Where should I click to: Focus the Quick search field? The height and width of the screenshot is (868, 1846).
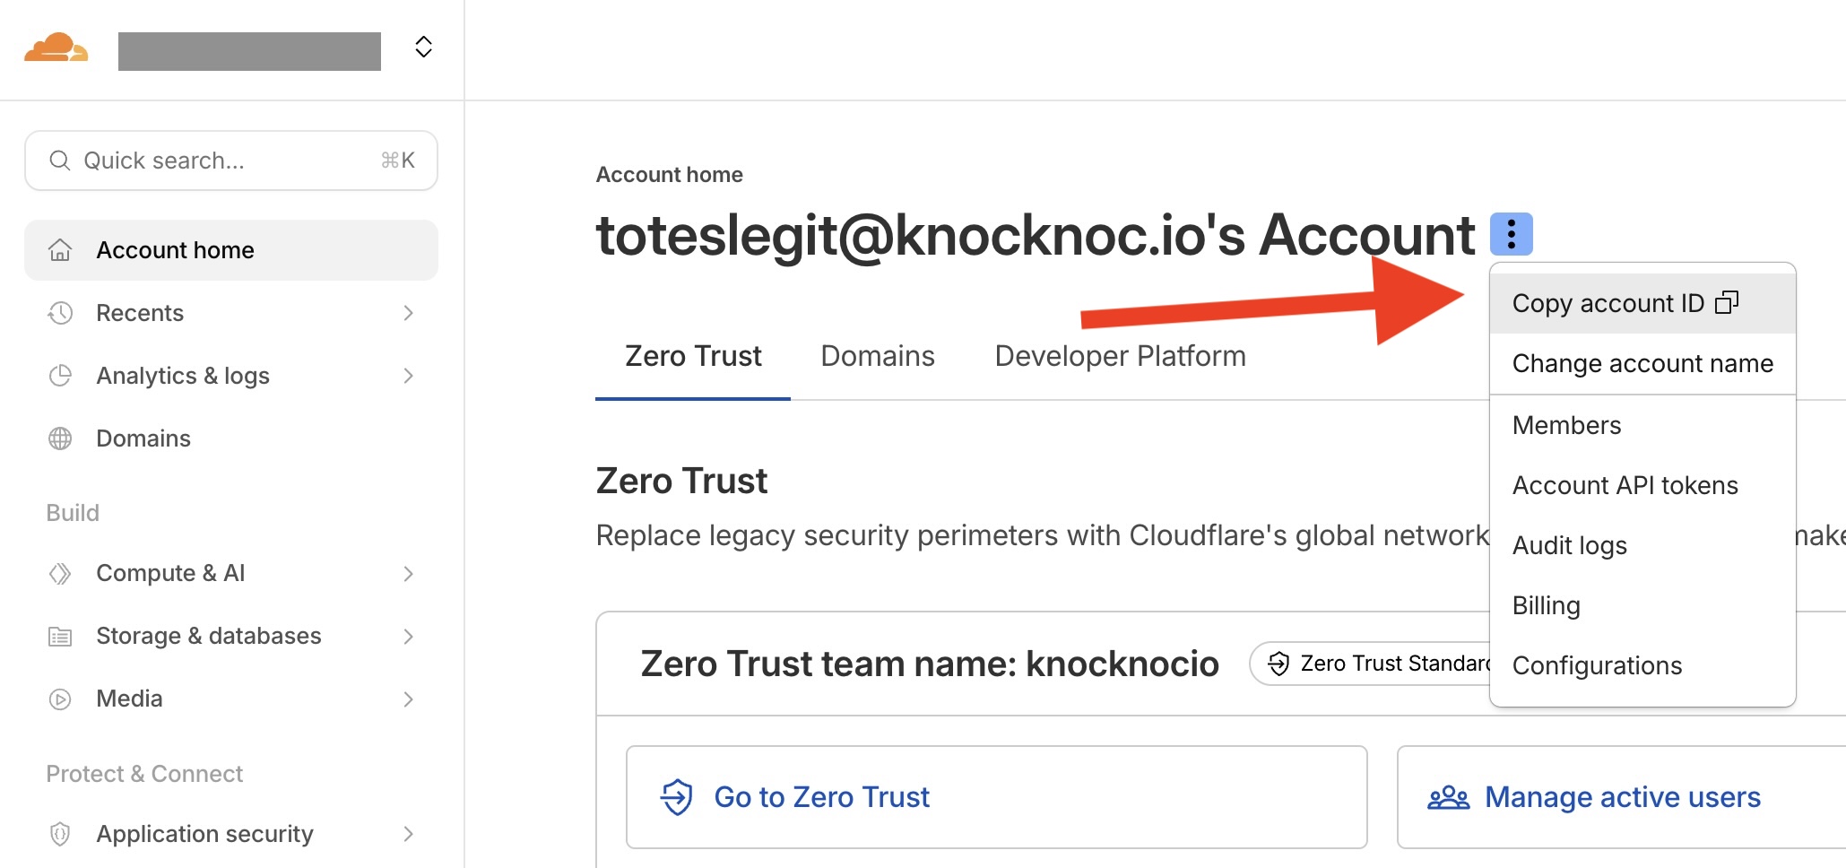(230, 161)
